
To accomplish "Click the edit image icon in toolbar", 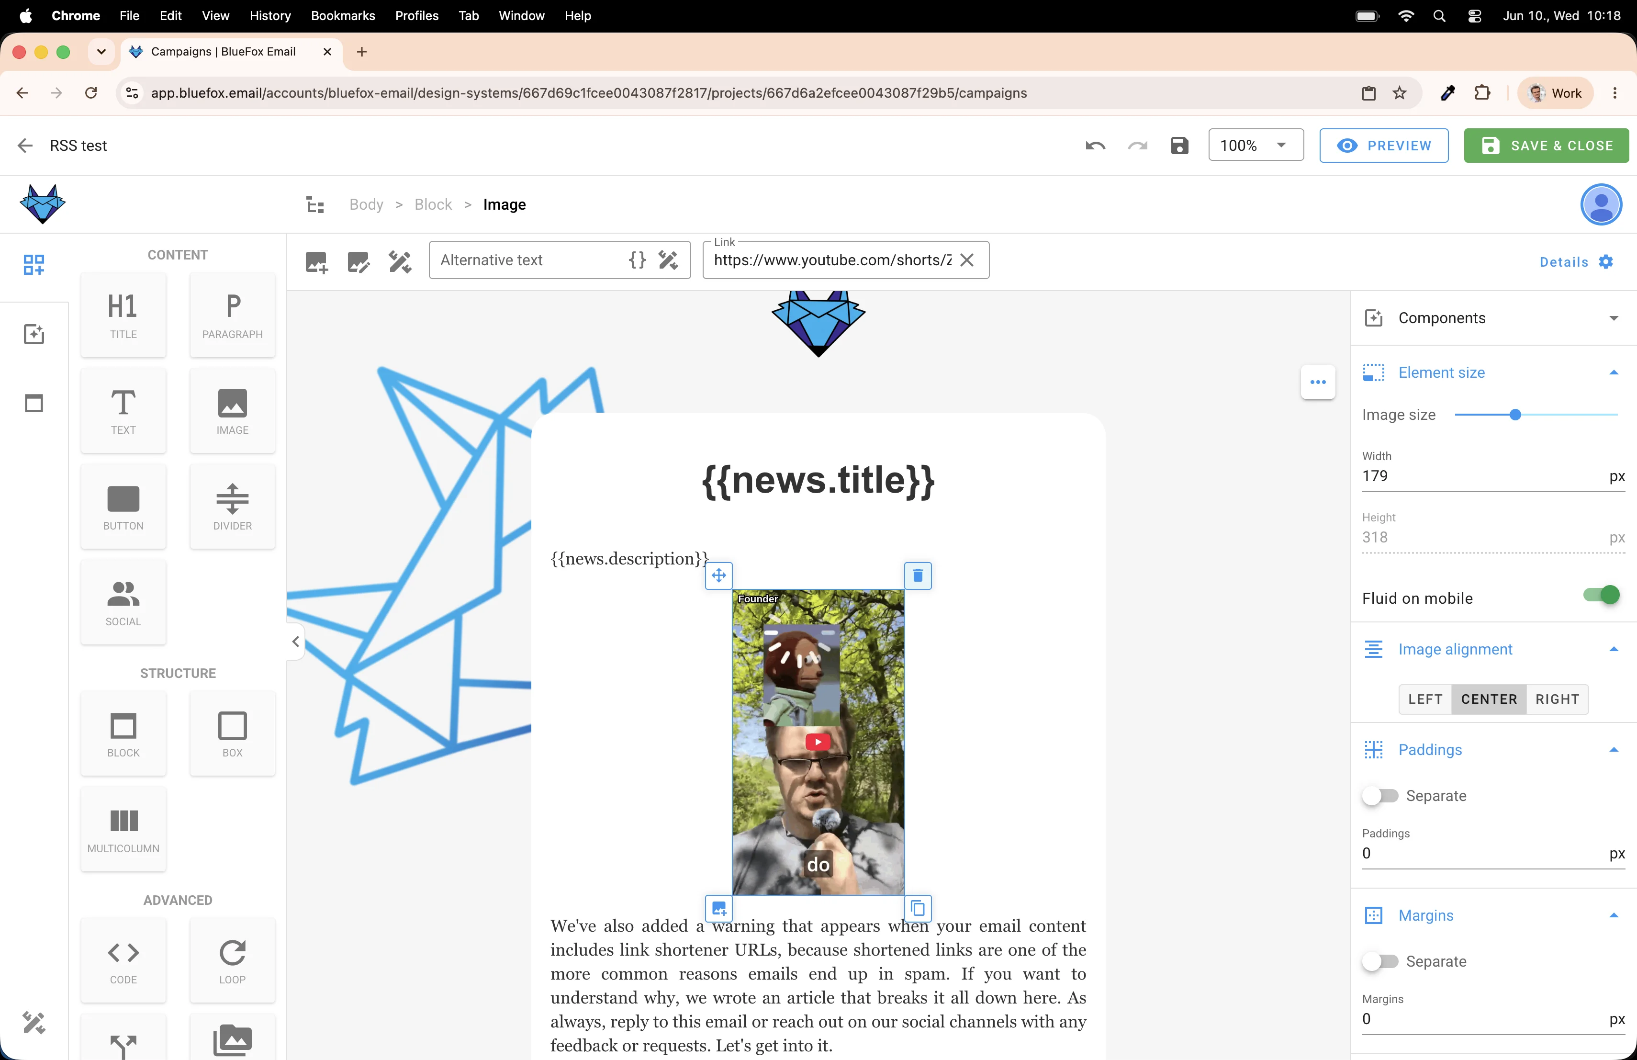I will [x=359, y=261].
